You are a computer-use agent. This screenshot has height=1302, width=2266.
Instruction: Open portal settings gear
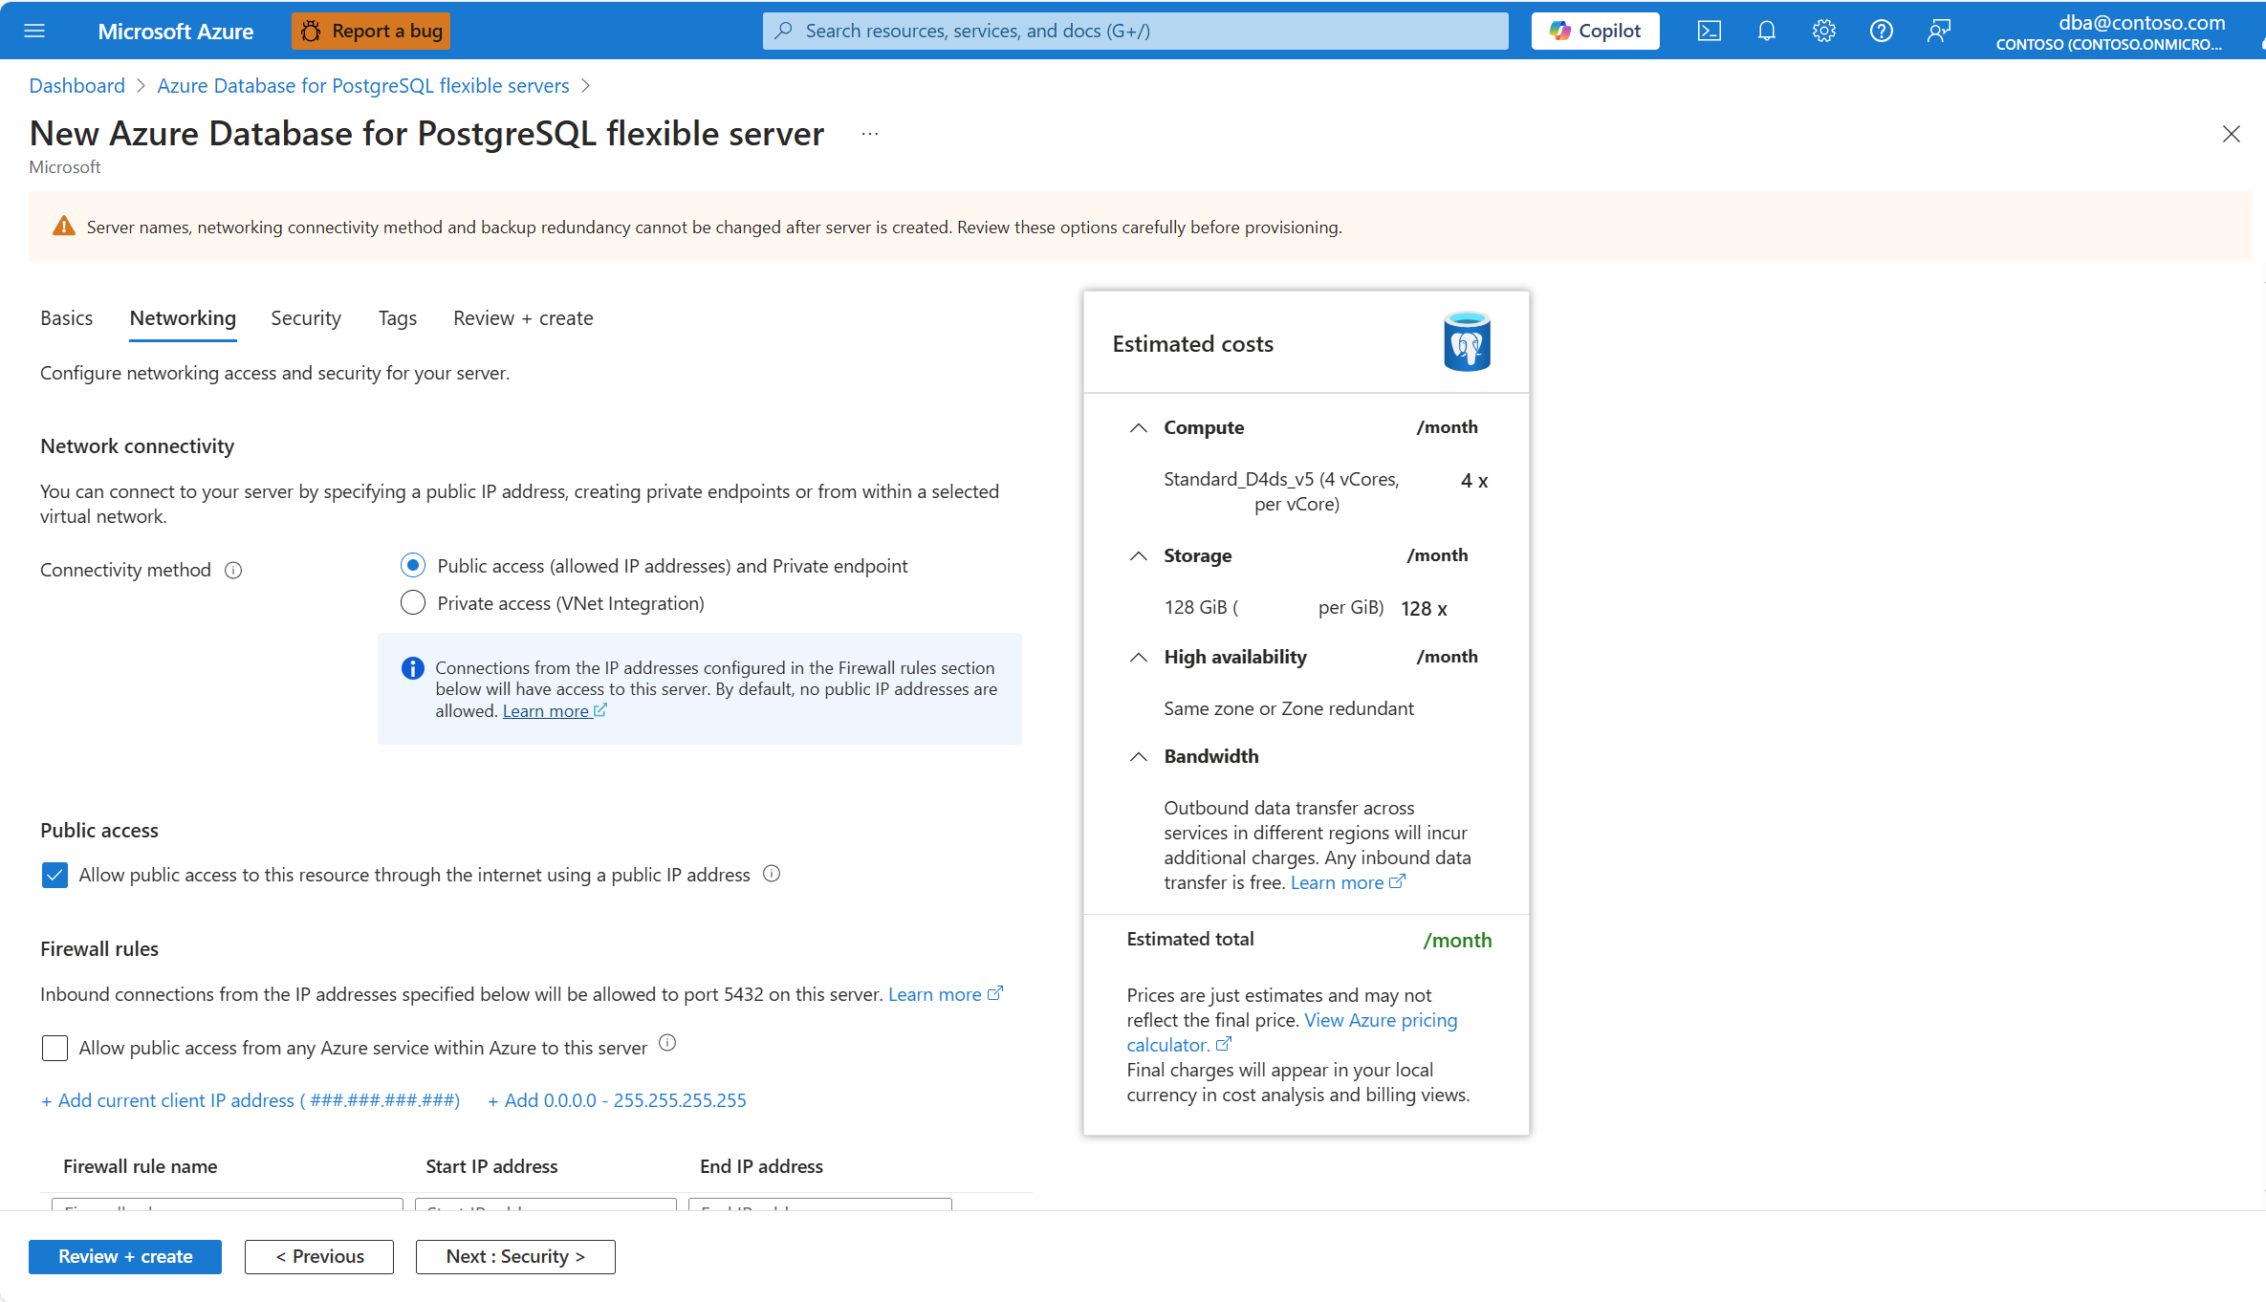pyautogui.click(x=1824, y=31)
